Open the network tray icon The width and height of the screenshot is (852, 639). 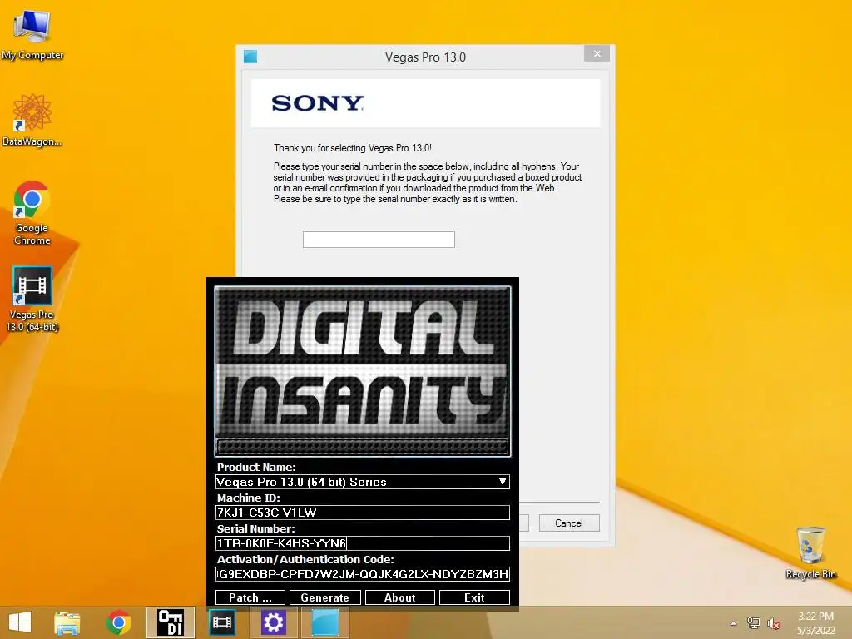point(753,623)
